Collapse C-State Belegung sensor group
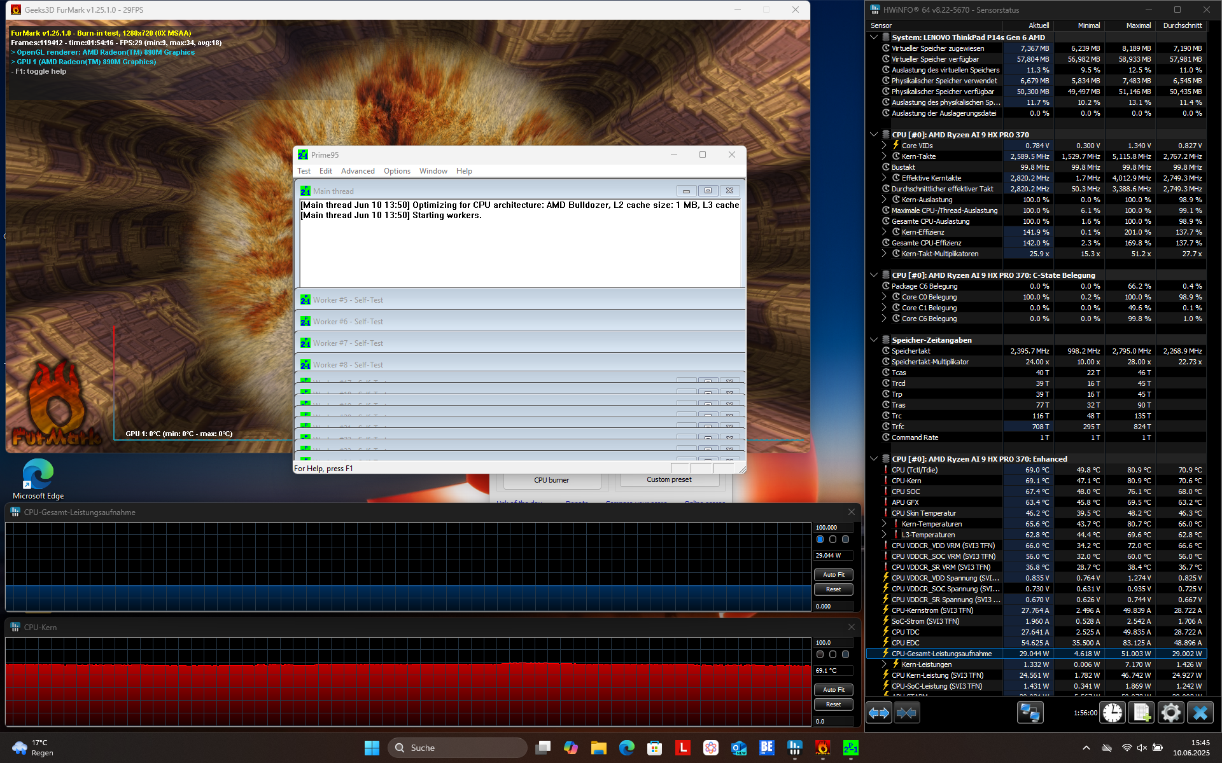 point(874,275)
